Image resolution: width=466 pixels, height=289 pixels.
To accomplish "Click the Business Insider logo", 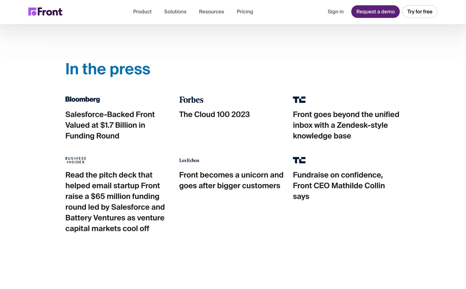I will pyautogui.click(x=76, y=160).
